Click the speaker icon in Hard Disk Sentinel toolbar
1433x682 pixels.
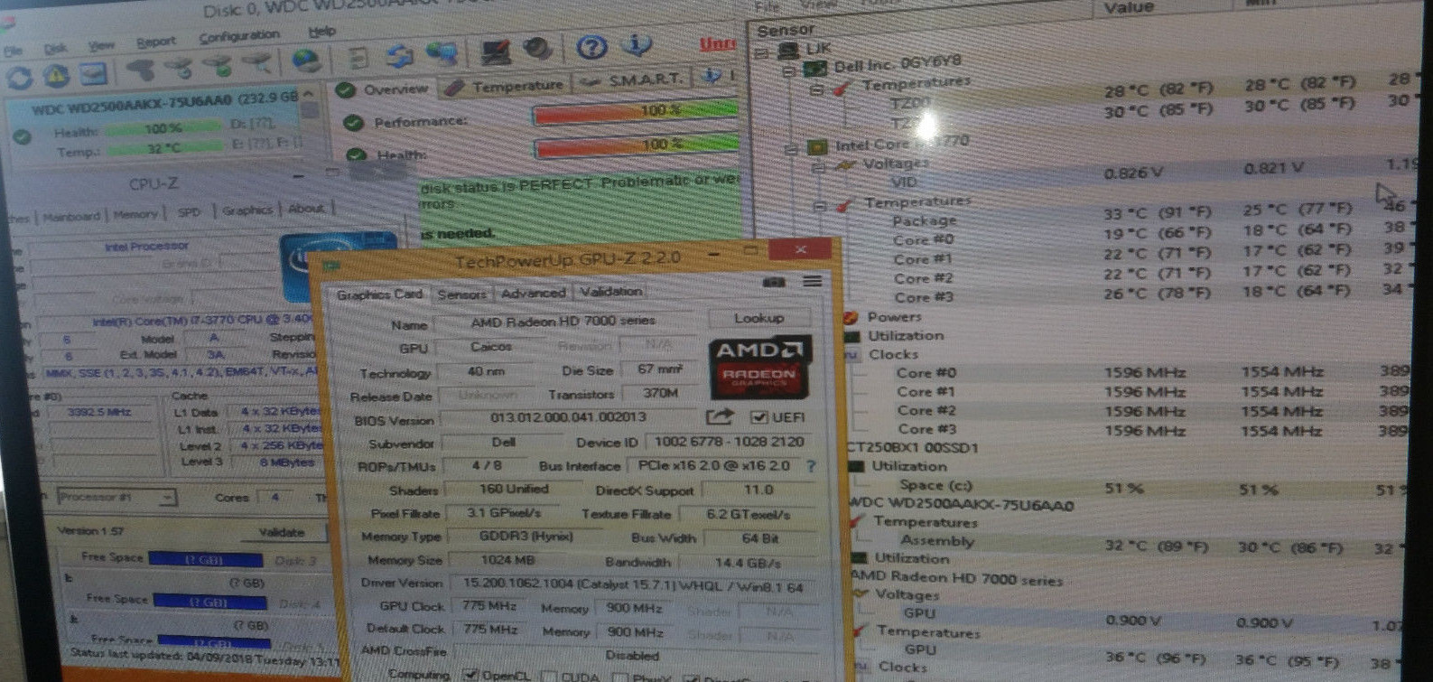tap(538, 49)
